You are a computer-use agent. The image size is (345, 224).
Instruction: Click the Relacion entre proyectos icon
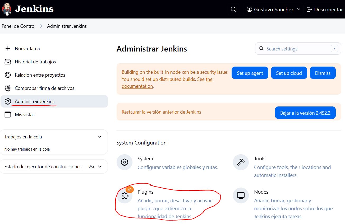[8, 75]
